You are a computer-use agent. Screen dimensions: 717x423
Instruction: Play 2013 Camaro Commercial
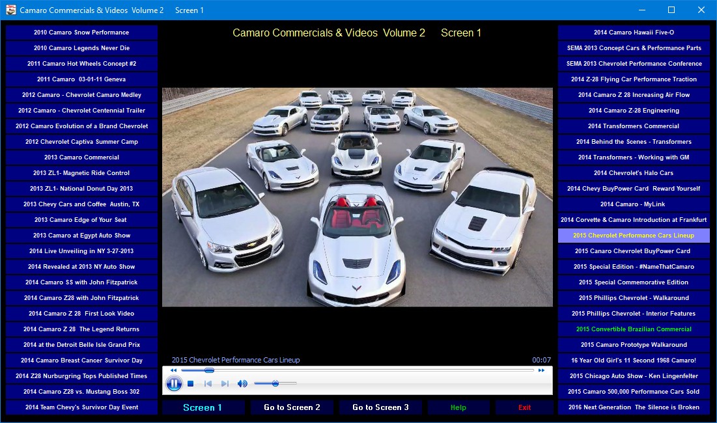(x=81, y=157)
